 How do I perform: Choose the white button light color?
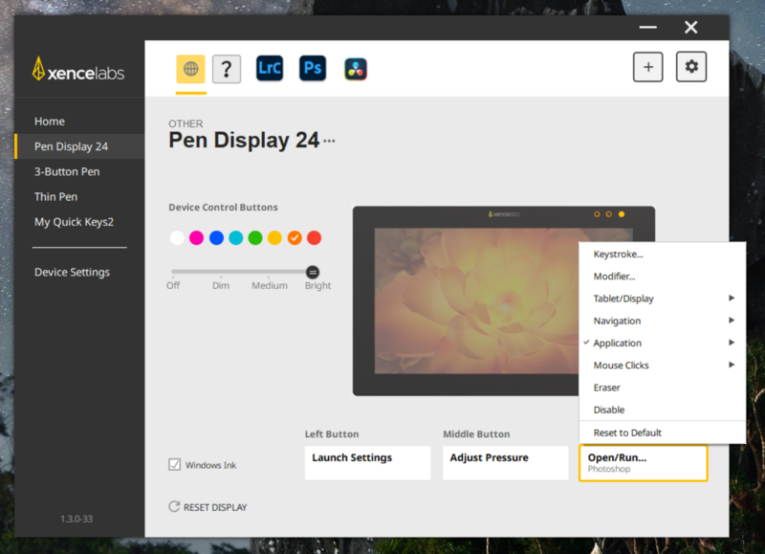177,238
